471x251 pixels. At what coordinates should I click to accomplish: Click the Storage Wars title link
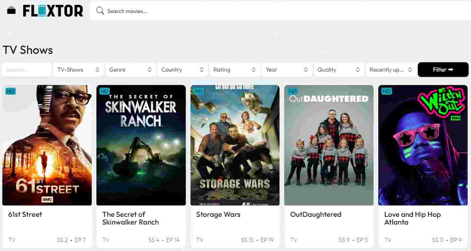(x=218, y=215)
